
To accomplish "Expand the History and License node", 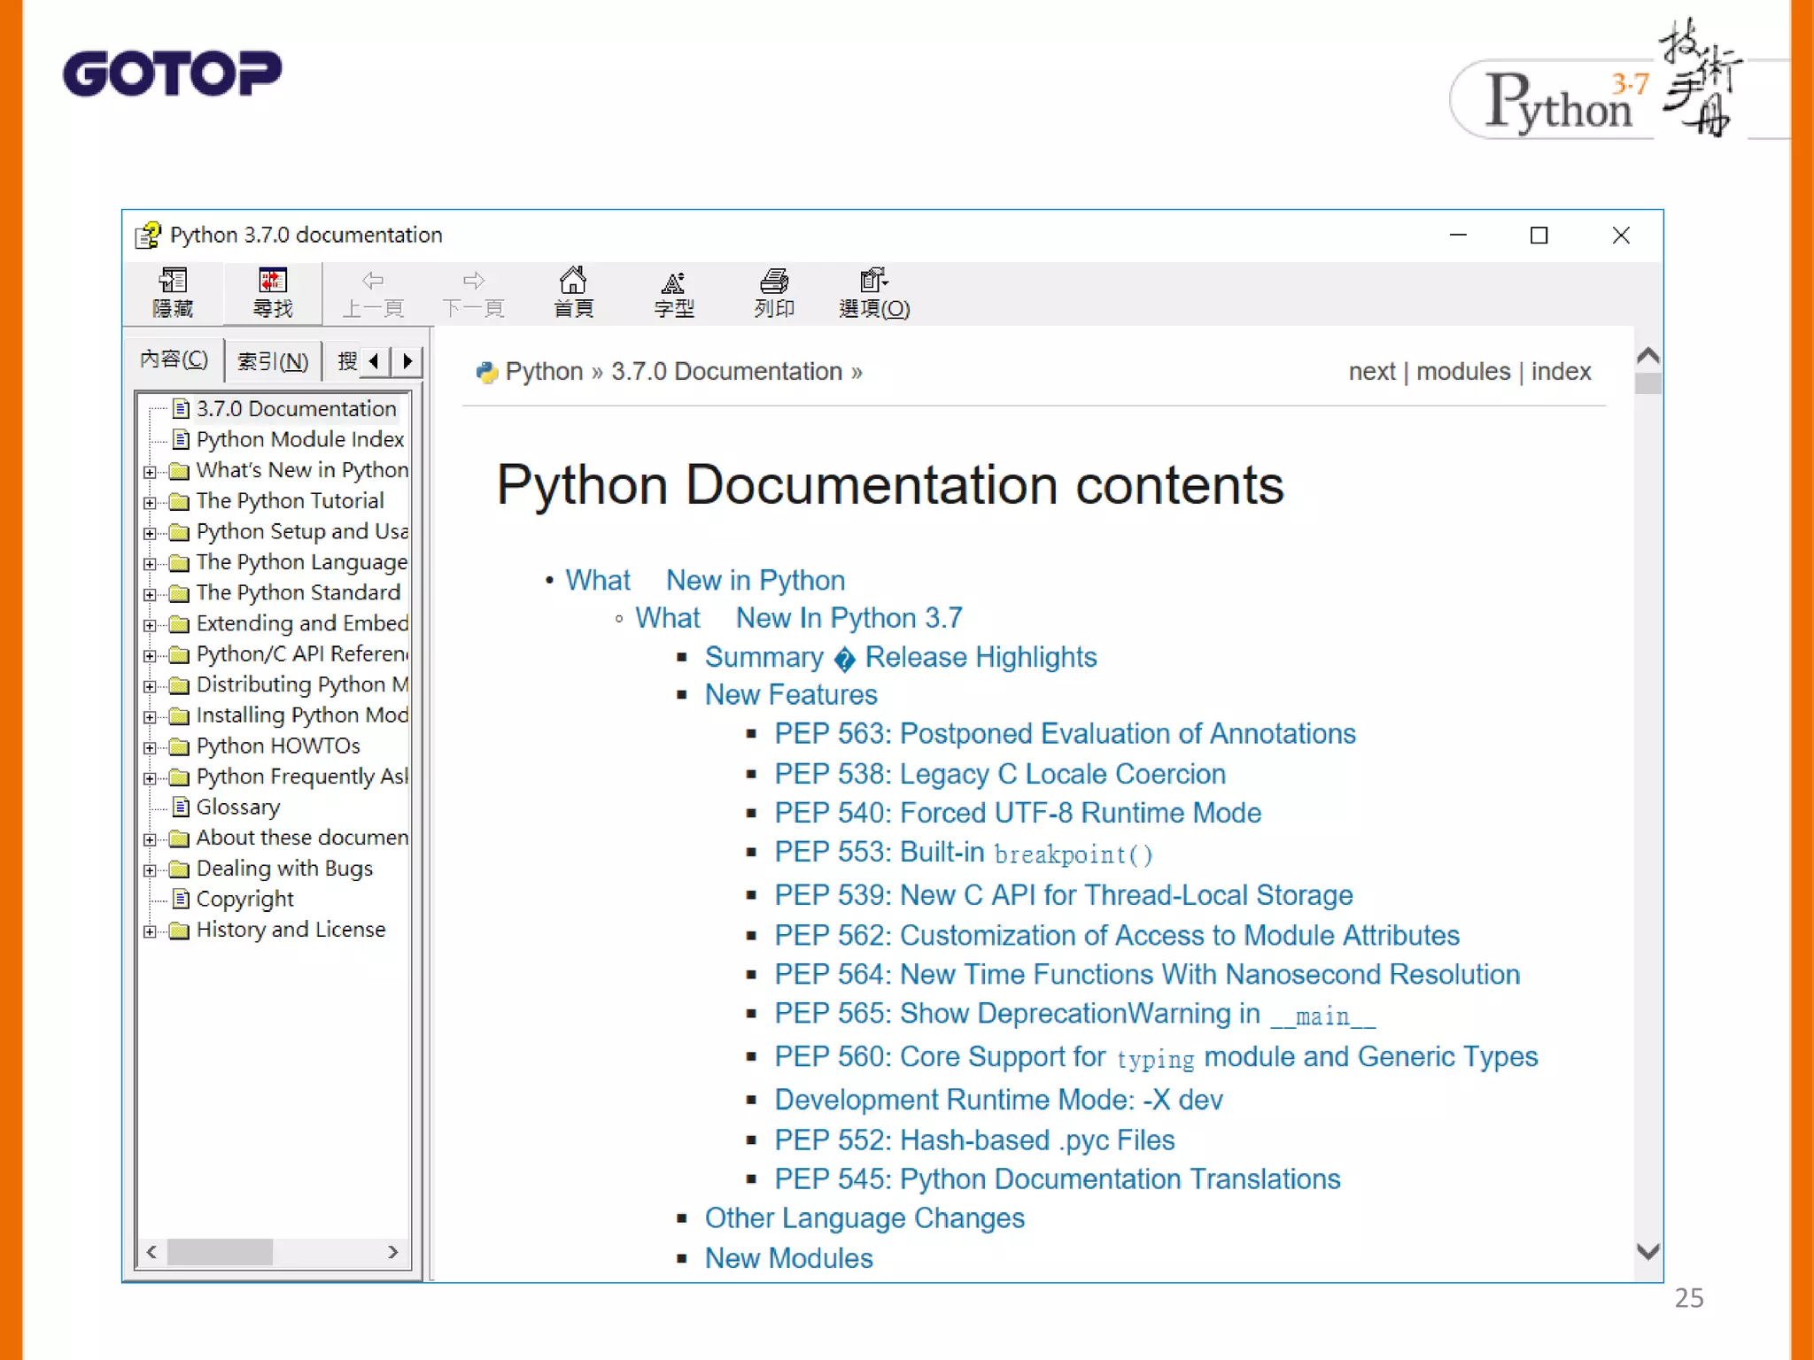I will [150, 931].
